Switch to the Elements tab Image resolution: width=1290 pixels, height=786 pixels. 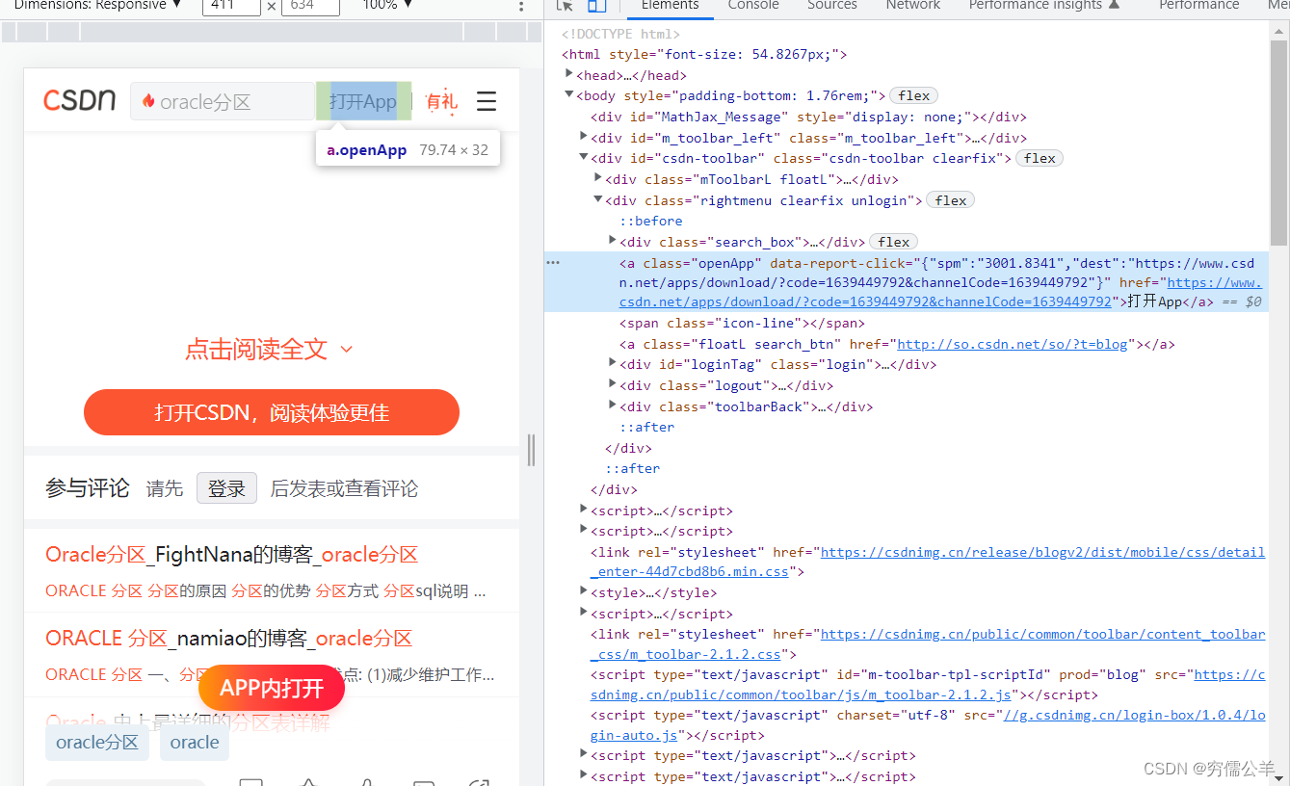[x=670, y=6]
